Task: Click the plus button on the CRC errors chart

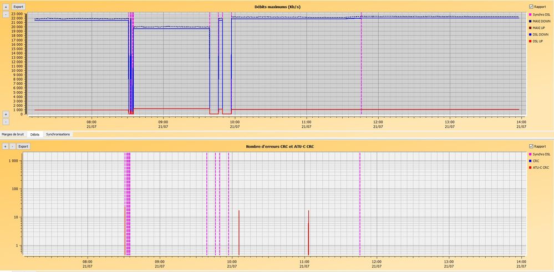Action: [6, 147]
